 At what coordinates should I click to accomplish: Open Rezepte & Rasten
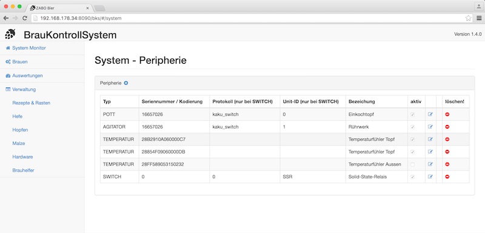pos(32,103)
